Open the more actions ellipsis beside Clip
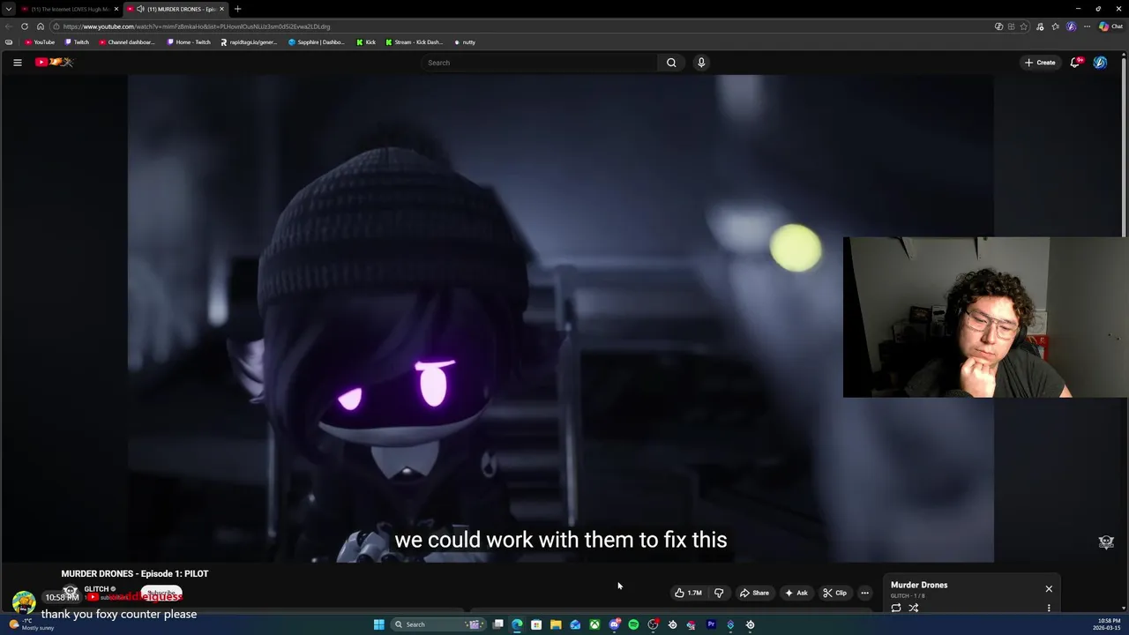This screenshot has height=635, width=1129. 864,593
